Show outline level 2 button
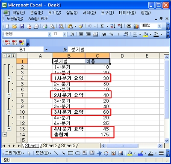This screenshot has width=171, height=164. pos(9,55)
